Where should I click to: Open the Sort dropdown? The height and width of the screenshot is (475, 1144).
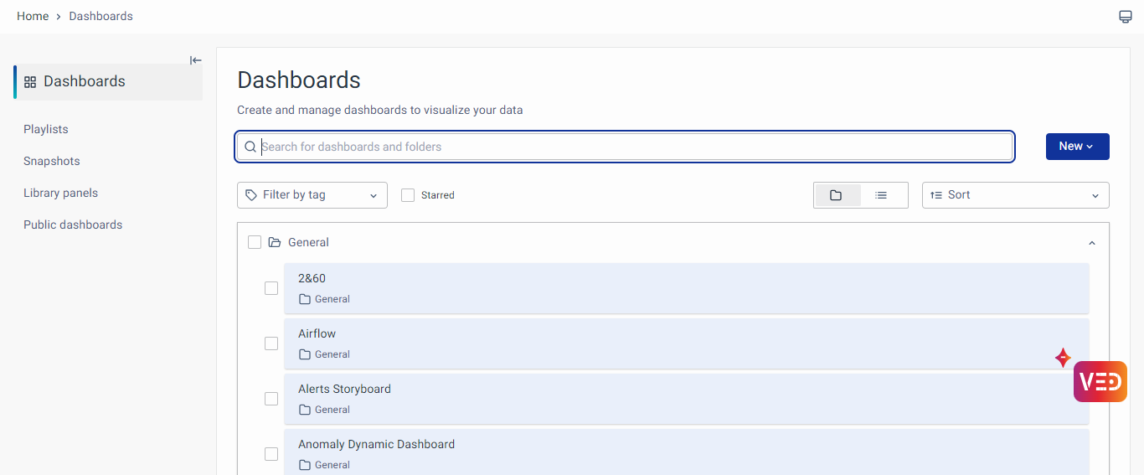coord(1015,195)
